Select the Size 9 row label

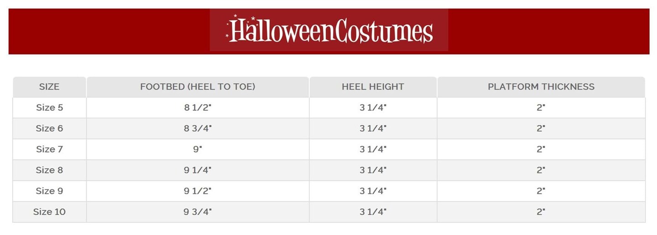(x=49, y=191)
